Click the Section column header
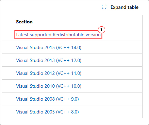This screenshot has height=125, width=149. (x=24, y=22)
